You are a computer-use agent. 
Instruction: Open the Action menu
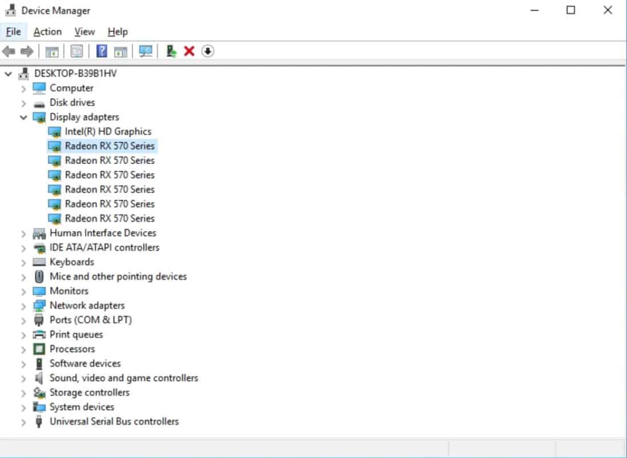click(47, 31)
